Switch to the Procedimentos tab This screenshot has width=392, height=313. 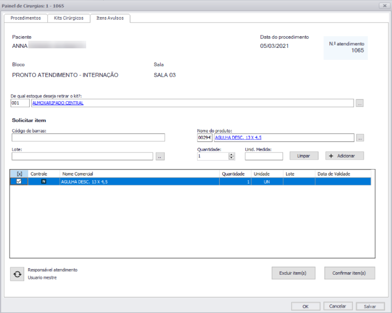pyautogui.click(x=26, y=18)
